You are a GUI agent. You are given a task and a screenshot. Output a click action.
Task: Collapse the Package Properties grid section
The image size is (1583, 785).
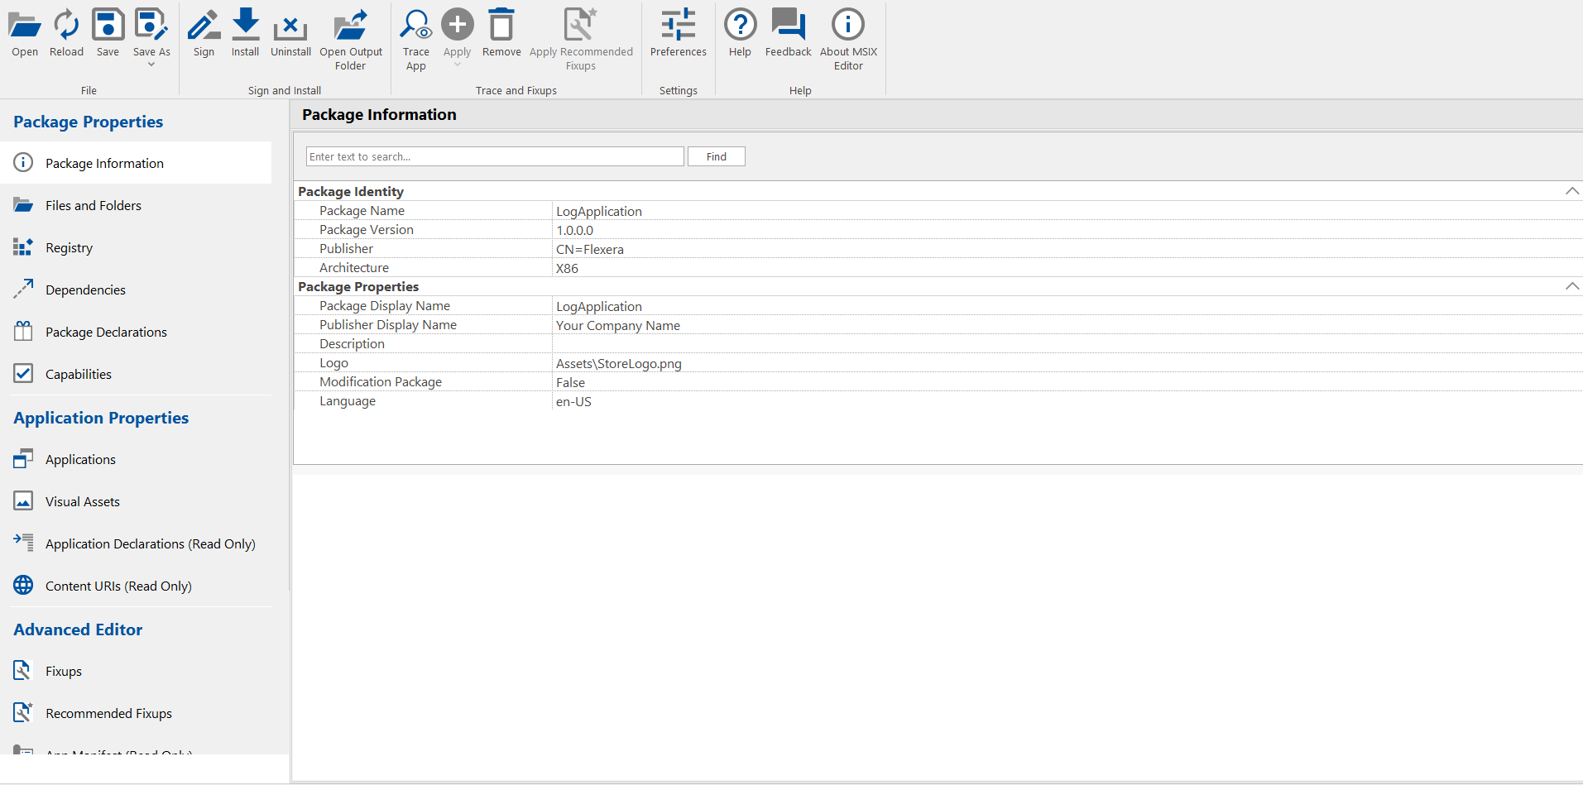point(1571,286)
